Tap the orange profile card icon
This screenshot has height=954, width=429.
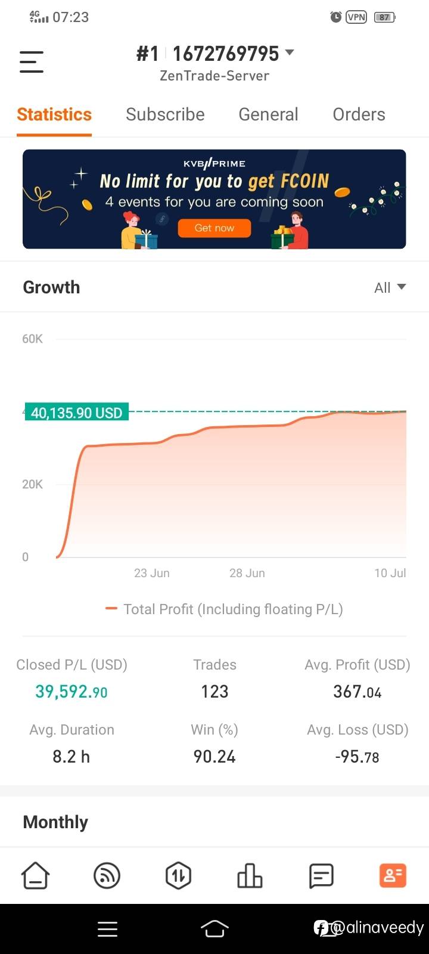click(393, 876)
